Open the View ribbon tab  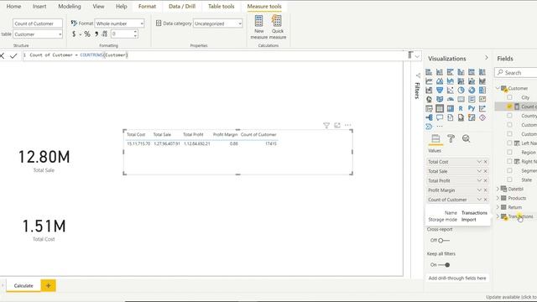(x=98, y=6)
